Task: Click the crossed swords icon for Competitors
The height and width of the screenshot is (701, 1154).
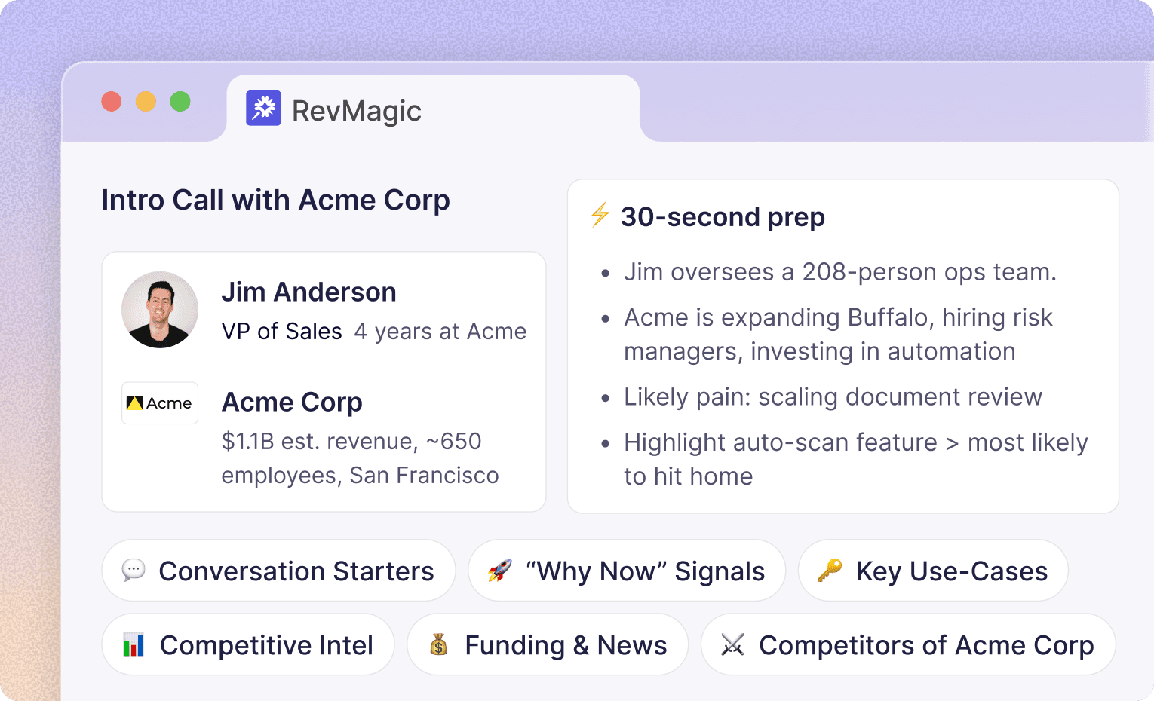Action: tap(734, 644)
